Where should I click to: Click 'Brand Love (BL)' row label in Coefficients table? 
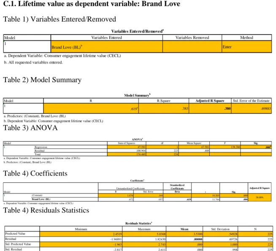coord(41,199)
